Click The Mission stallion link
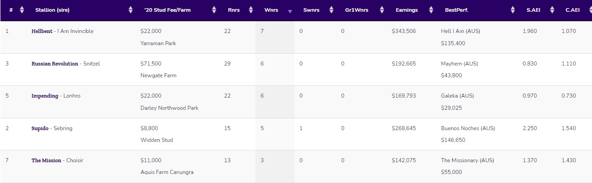The width and height of the screenshot is (592, 183). click(x=46, y=160)
